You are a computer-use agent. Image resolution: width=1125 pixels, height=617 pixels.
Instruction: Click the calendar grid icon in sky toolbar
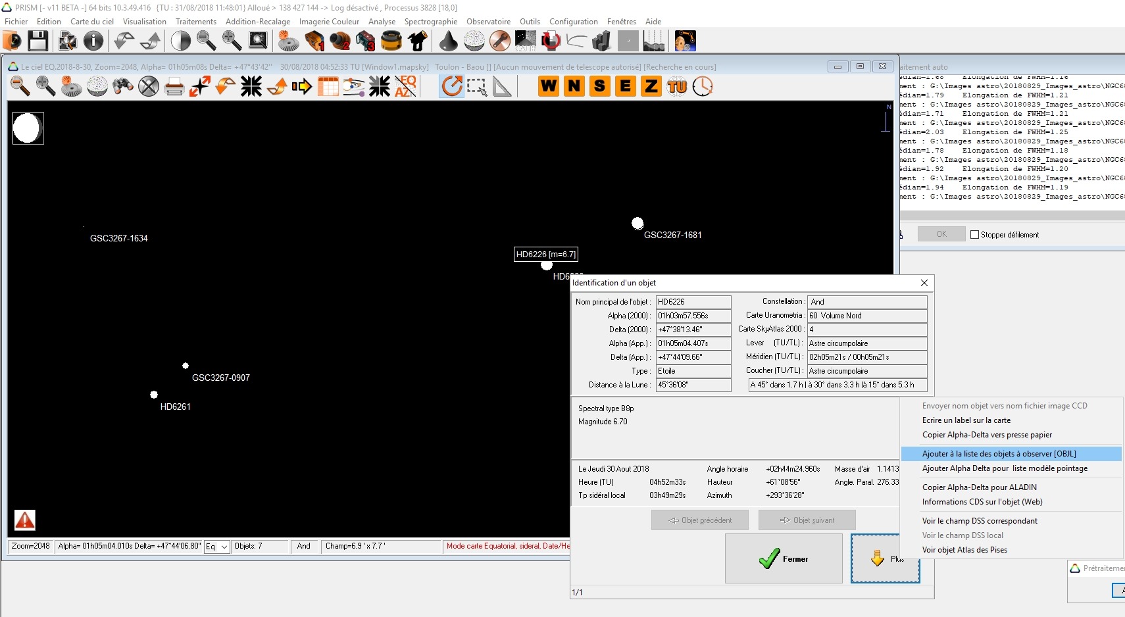[328, 86]
